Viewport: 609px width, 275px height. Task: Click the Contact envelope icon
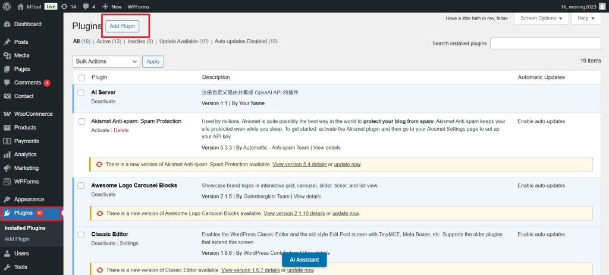pyautogui.click(x=7, y=96)
